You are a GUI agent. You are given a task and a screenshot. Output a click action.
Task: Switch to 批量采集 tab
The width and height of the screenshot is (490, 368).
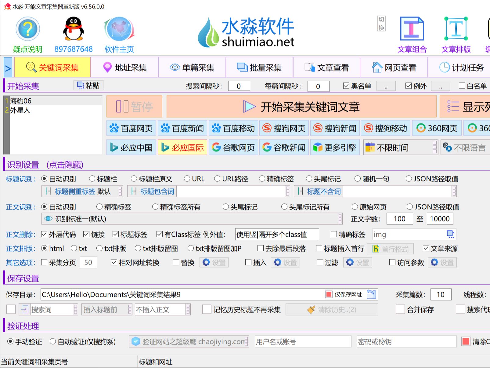click(x=259, y=67)
